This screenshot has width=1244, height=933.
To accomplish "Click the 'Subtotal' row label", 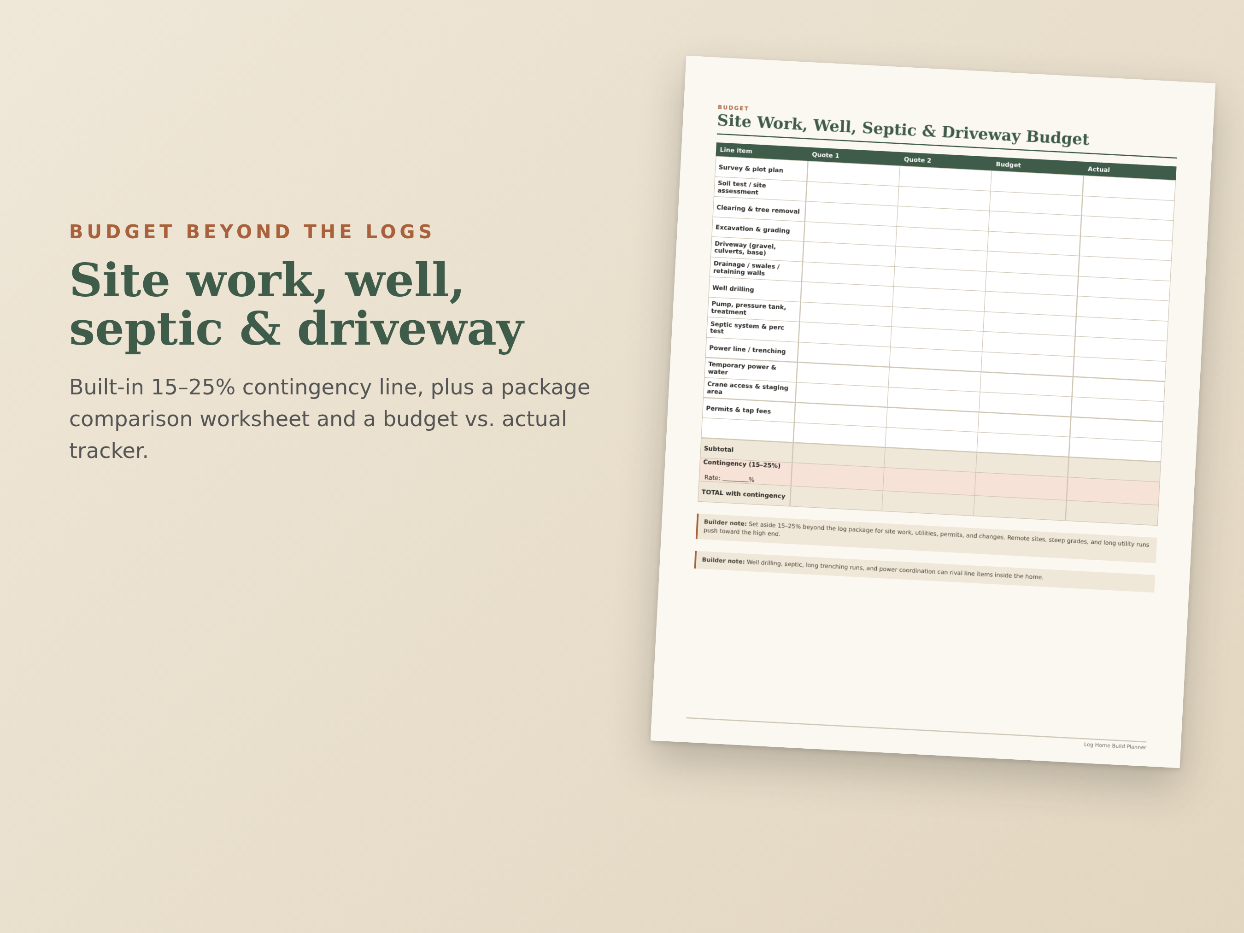I will (719, 449).
